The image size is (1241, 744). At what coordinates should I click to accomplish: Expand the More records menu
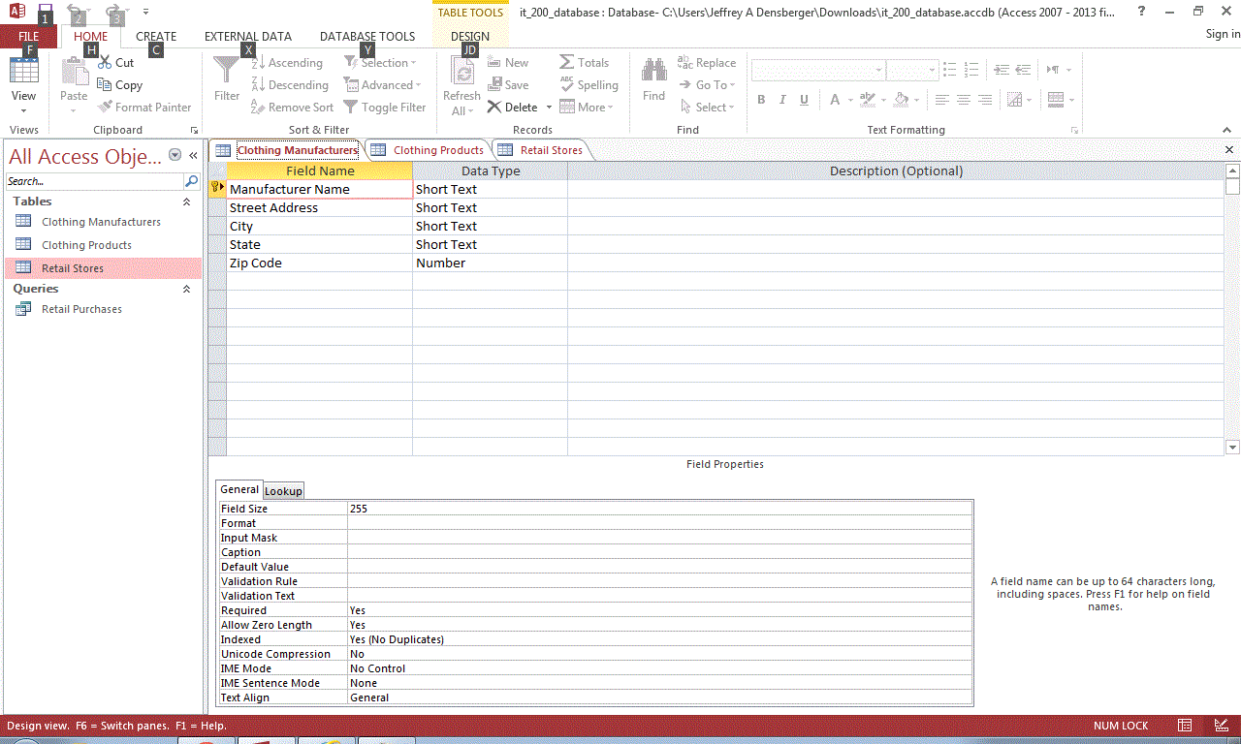587,107
